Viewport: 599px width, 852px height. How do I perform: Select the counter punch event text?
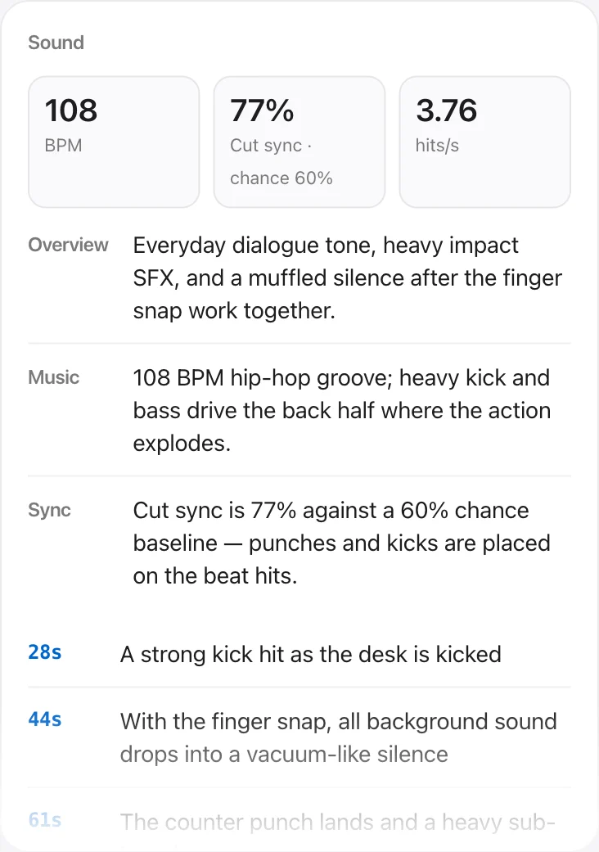pyautogui.click(x=338, y=822)
